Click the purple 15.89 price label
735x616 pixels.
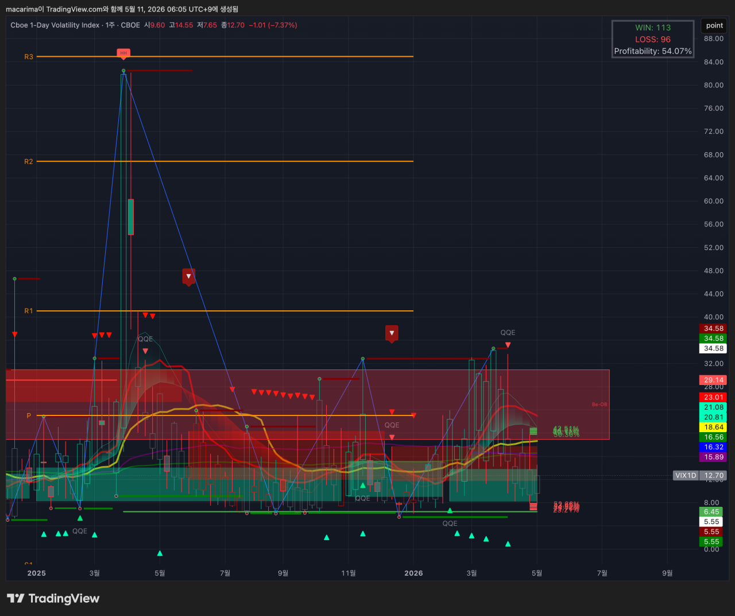[714, 457]
